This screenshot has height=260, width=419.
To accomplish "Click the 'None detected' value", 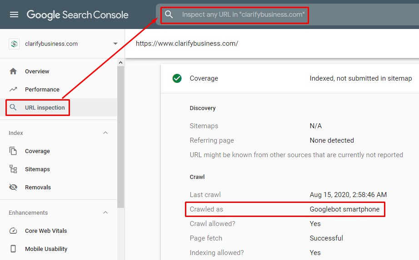I will (332, 140).
